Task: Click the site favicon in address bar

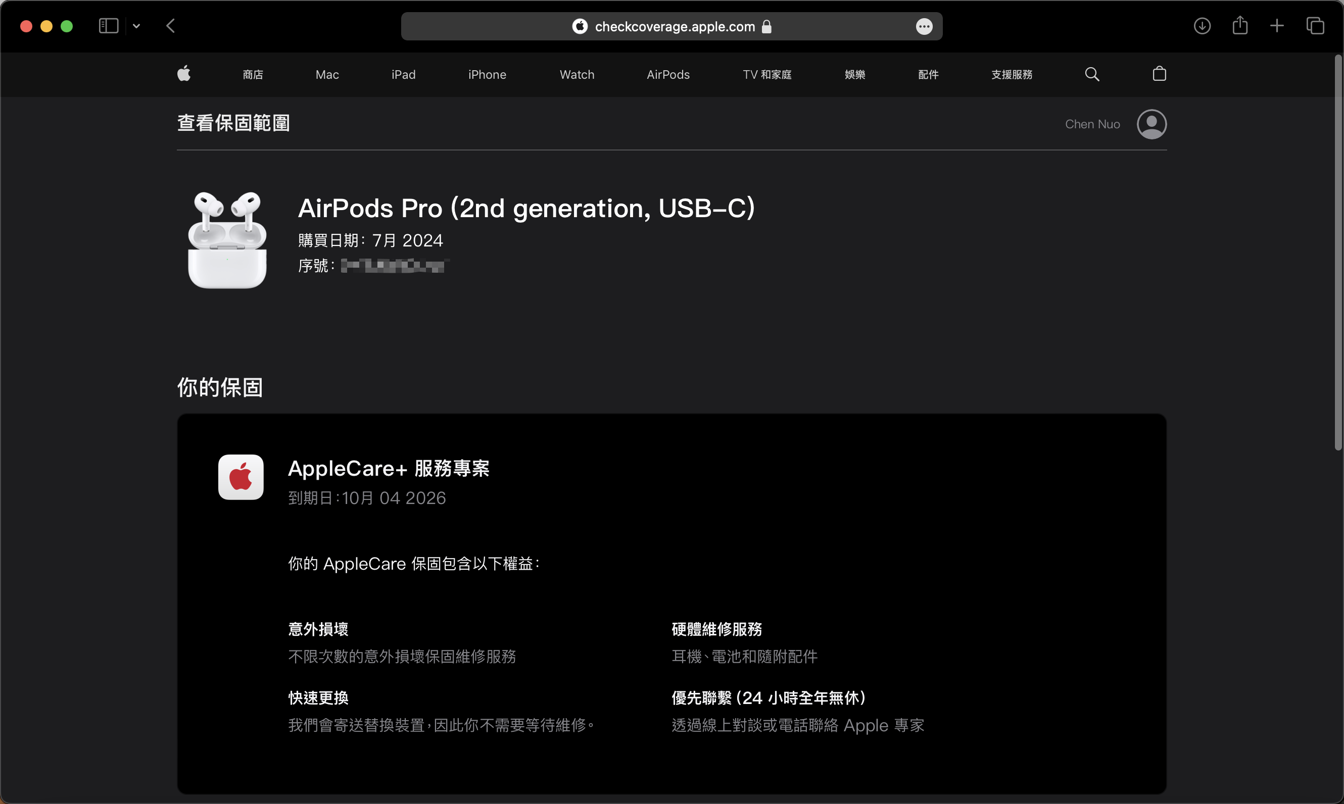Action: [x=580, y=26]
